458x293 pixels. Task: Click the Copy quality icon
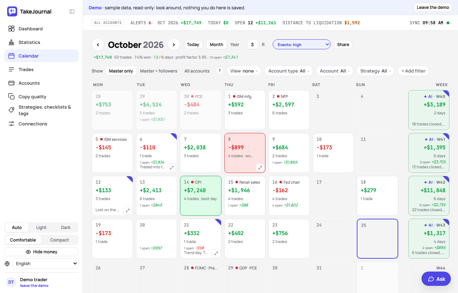pos(11,96)
